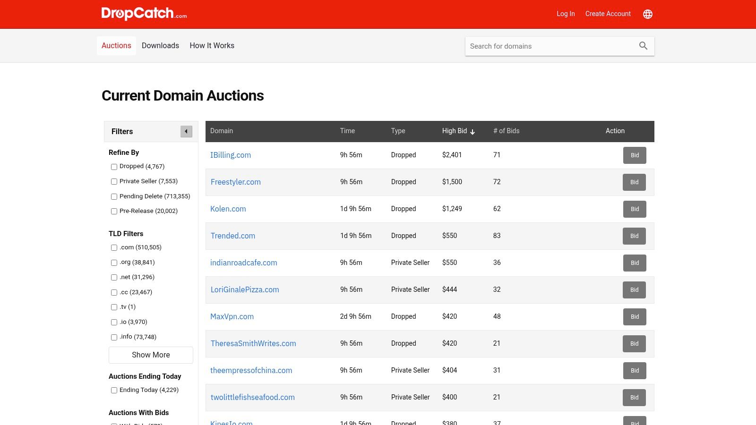This screenshot has height=425, width=756.
Task: Check the Ending Today filter
Action: pos(114,390)
